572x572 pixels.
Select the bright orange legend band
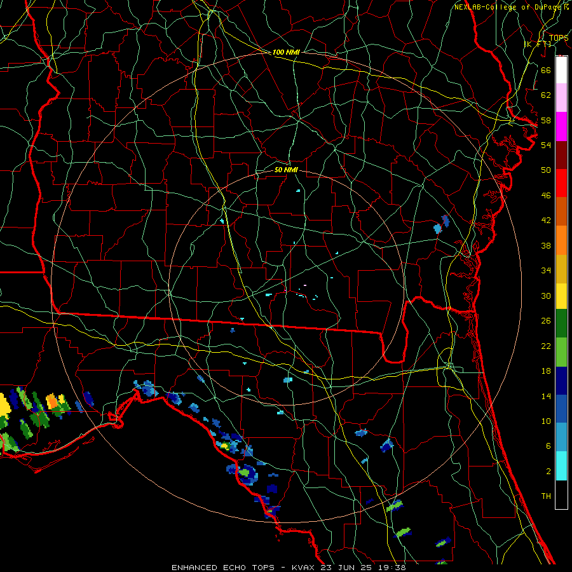pyautogui.click(x=561, y=240)
